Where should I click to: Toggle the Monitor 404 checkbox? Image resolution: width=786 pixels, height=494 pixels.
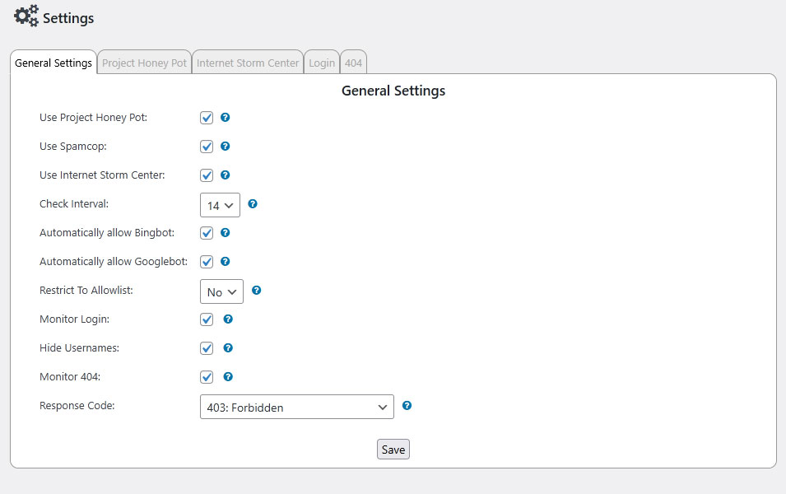click(207, 377)
